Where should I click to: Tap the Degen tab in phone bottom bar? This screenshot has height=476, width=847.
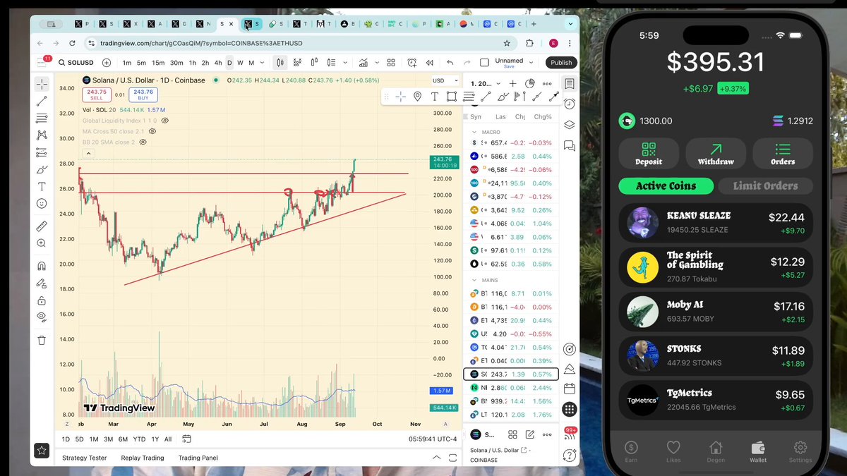(716, 451)
